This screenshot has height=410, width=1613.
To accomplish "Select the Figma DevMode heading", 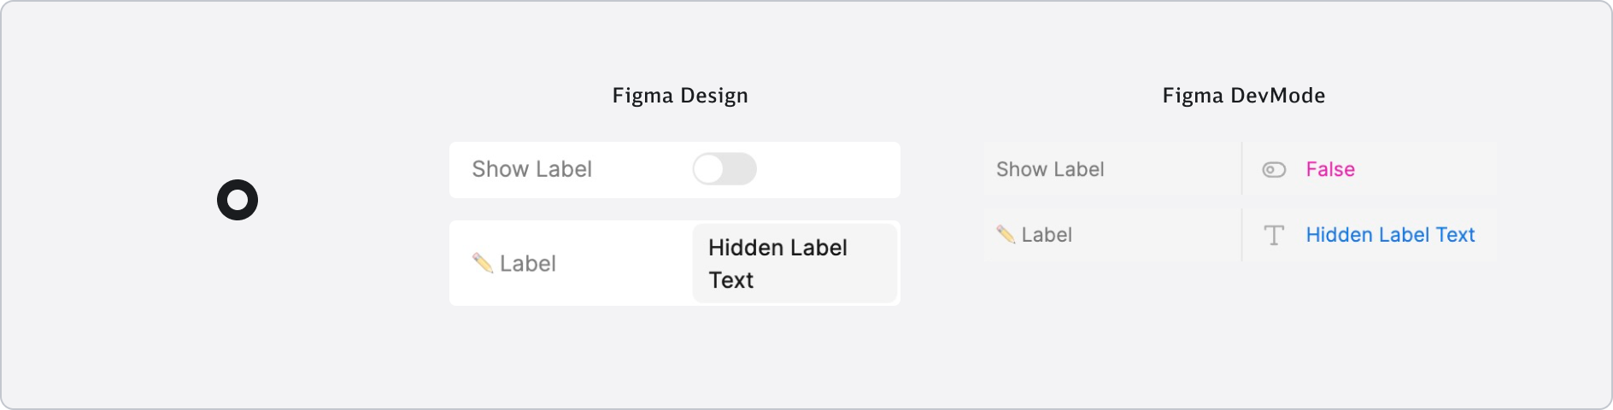I will click(1244, 96).
